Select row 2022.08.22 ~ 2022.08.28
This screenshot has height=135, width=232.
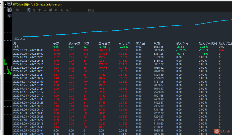(x=28, y=71)
